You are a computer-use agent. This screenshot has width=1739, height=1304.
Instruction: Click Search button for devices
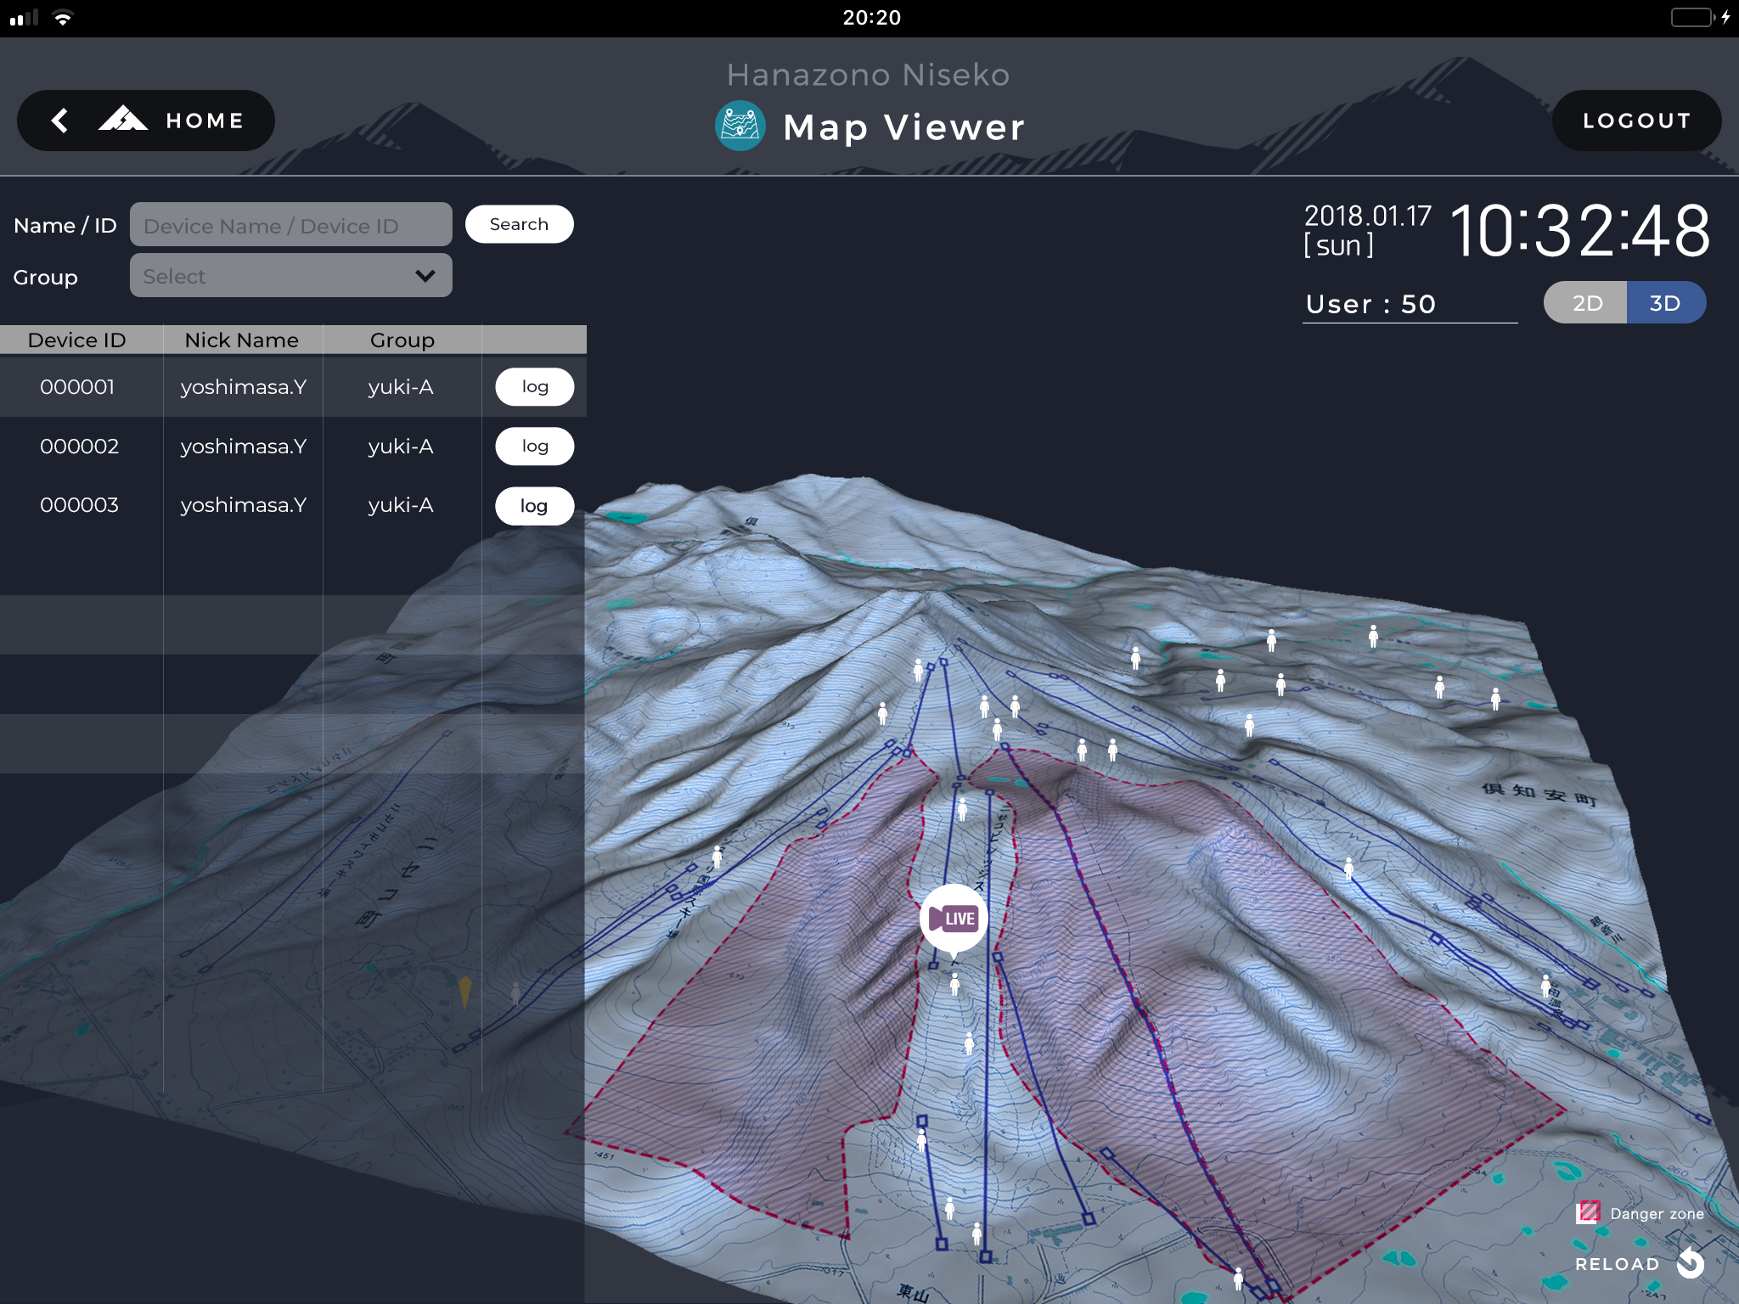519,223
